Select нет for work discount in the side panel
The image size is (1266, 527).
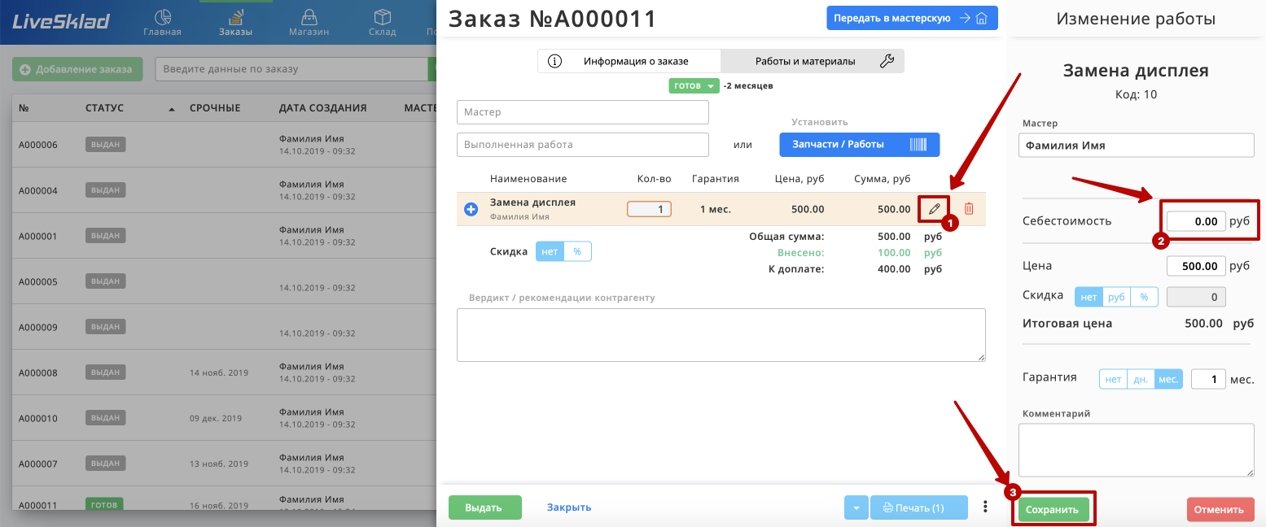1089,297
